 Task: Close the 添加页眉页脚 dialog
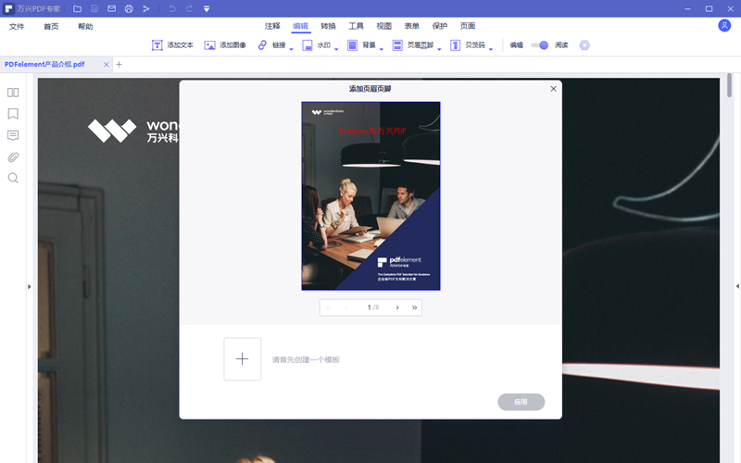(554, 89)
